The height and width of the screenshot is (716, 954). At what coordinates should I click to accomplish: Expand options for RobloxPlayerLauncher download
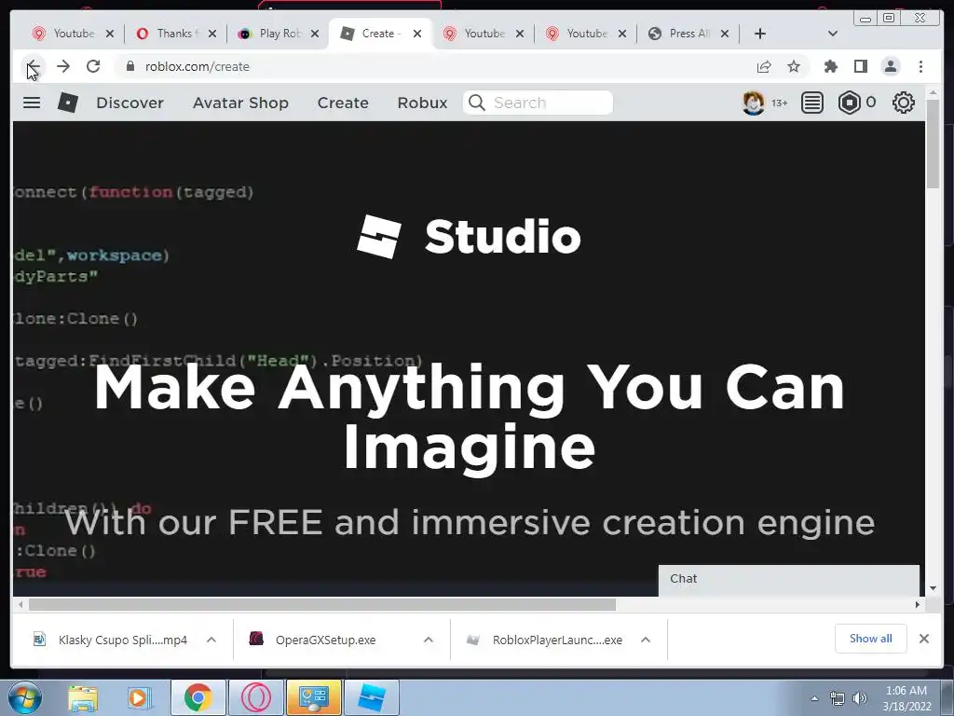(x=646, y=640)
